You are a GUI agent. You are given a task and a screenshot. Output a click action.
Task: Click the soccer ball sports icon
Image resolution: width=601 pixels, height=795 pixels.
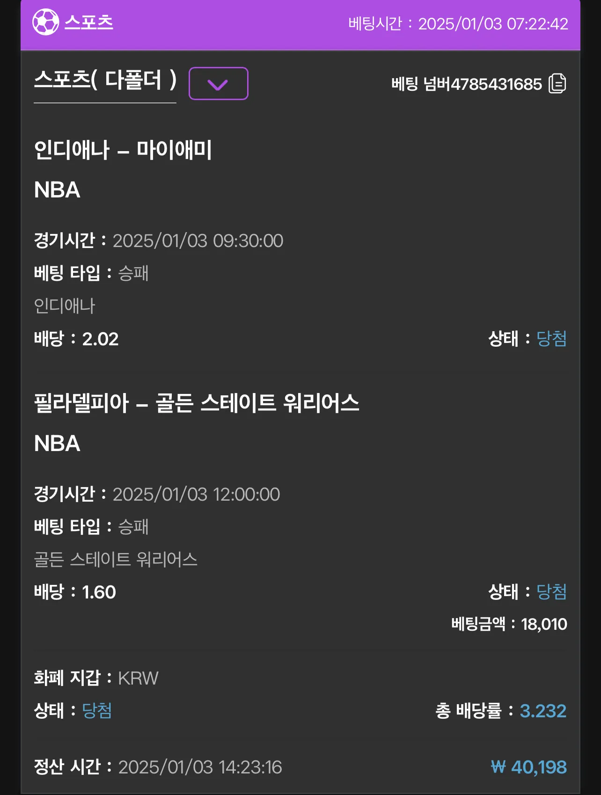pos(45,22)
